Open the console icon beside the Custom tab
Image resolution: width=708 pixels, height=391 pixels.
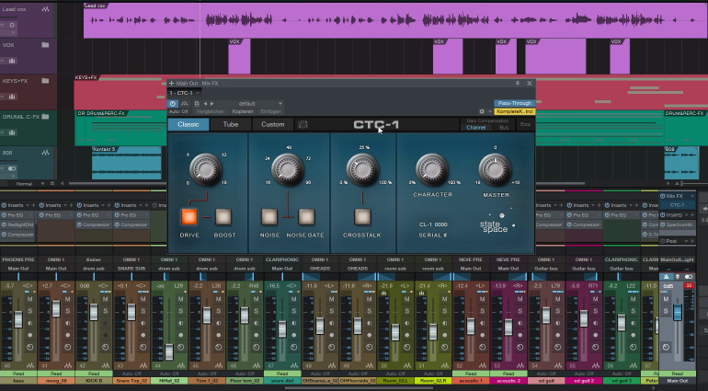point(303,124)
